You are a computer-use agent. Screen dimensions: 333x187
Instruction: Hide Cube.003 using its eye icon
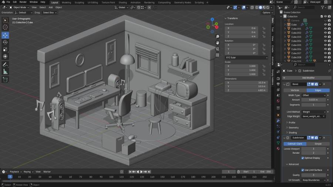[326, 37]
